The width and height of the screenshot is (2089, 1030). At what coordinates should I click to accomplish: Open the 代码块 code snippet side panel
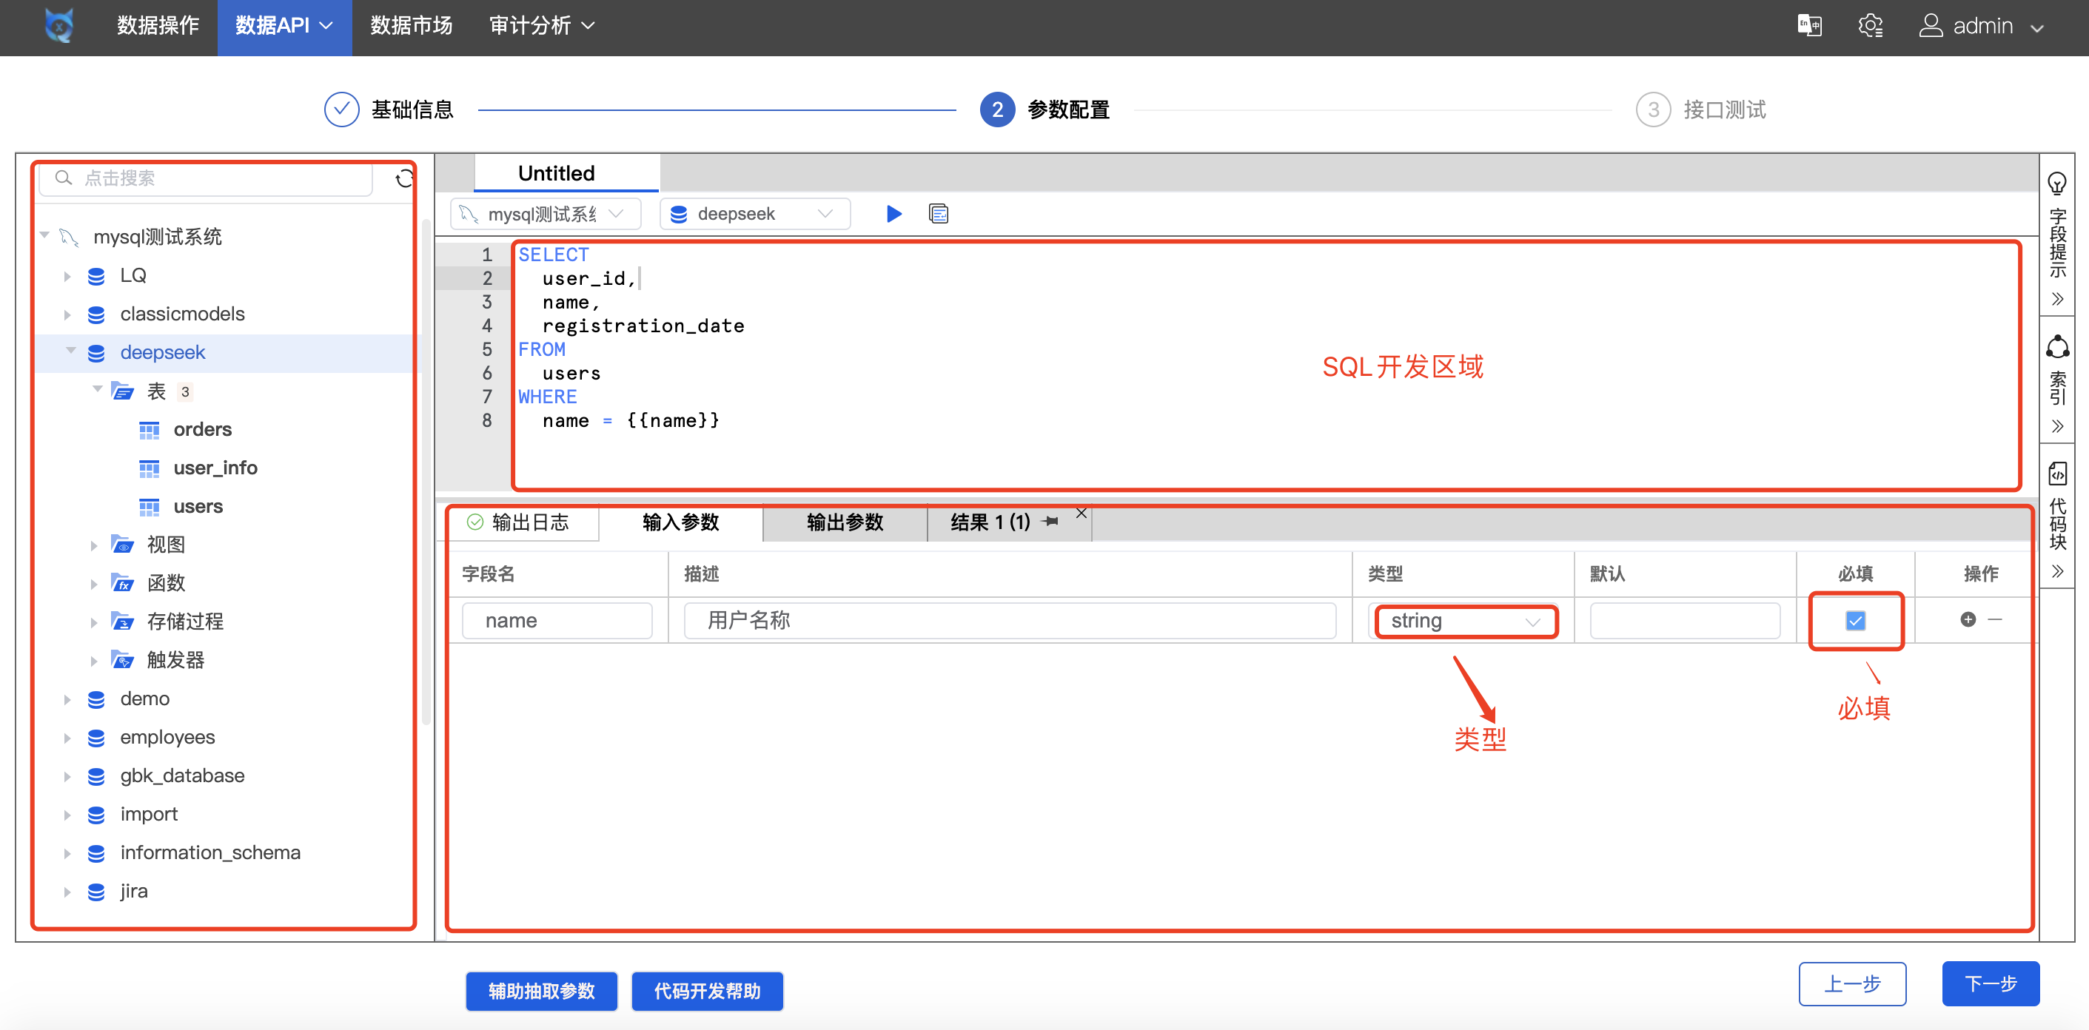click(x=2056, y=474)
